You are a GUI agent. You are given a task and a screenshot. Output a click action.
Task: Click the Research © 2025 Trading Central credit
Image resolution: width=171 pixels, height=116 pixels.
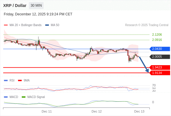(x=147, y=25)
